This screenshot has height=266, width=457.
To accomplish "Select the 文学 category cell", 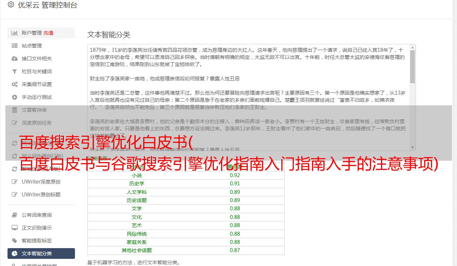I will pos(137,209).
